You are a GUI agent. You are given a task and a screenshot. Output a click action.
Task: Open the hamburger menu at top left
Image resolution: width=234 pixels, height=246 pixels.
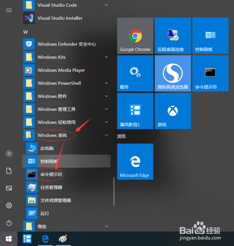(9, 10)
